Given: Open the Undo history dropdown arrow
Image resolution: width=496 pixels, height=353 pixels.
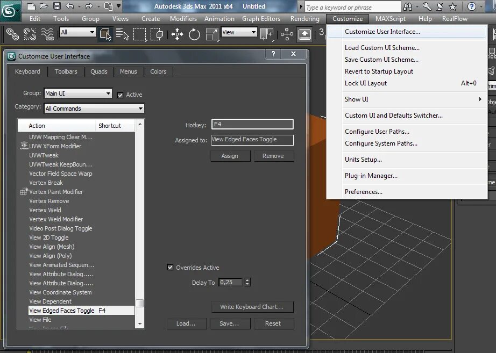Looking at the screenshot, I should click(x=79, y=6).
